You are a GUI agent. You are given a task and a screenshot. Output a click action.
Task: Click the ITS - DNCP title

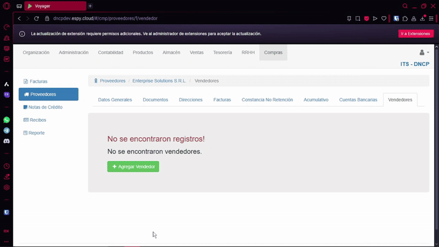tap(415, 64)
